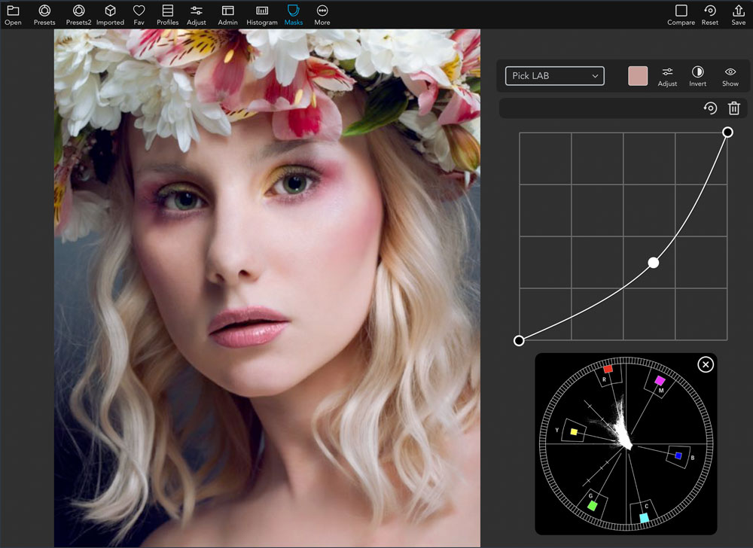This screenshot has width=753, height=548.
Task: Delete the mask with trash icon
Action: pyautogui.click(x=733, y=108)
